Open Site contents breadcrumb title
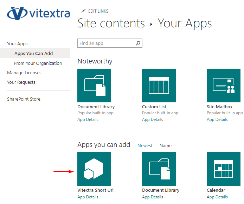 point(111,23)
